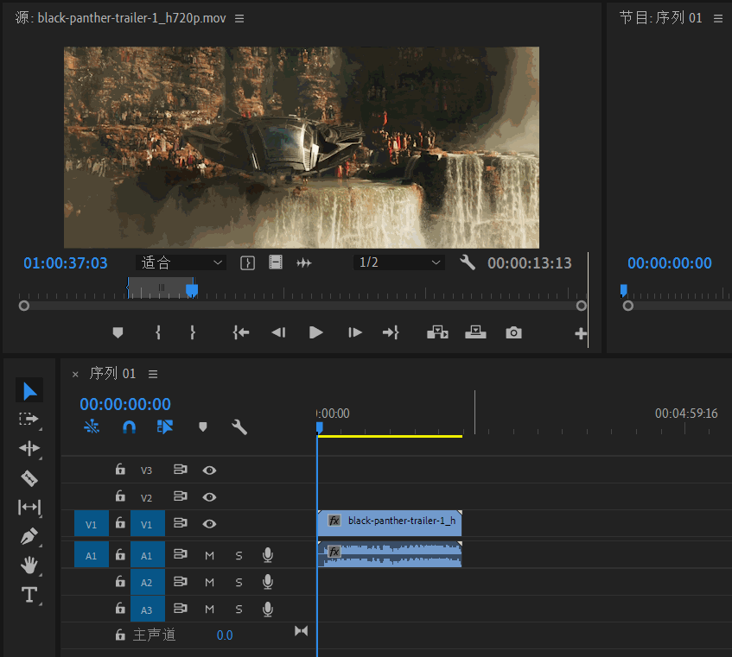Viewport: 732px width, 657px height.
Task: Select the Razor tool
Action: coord(29,478)
